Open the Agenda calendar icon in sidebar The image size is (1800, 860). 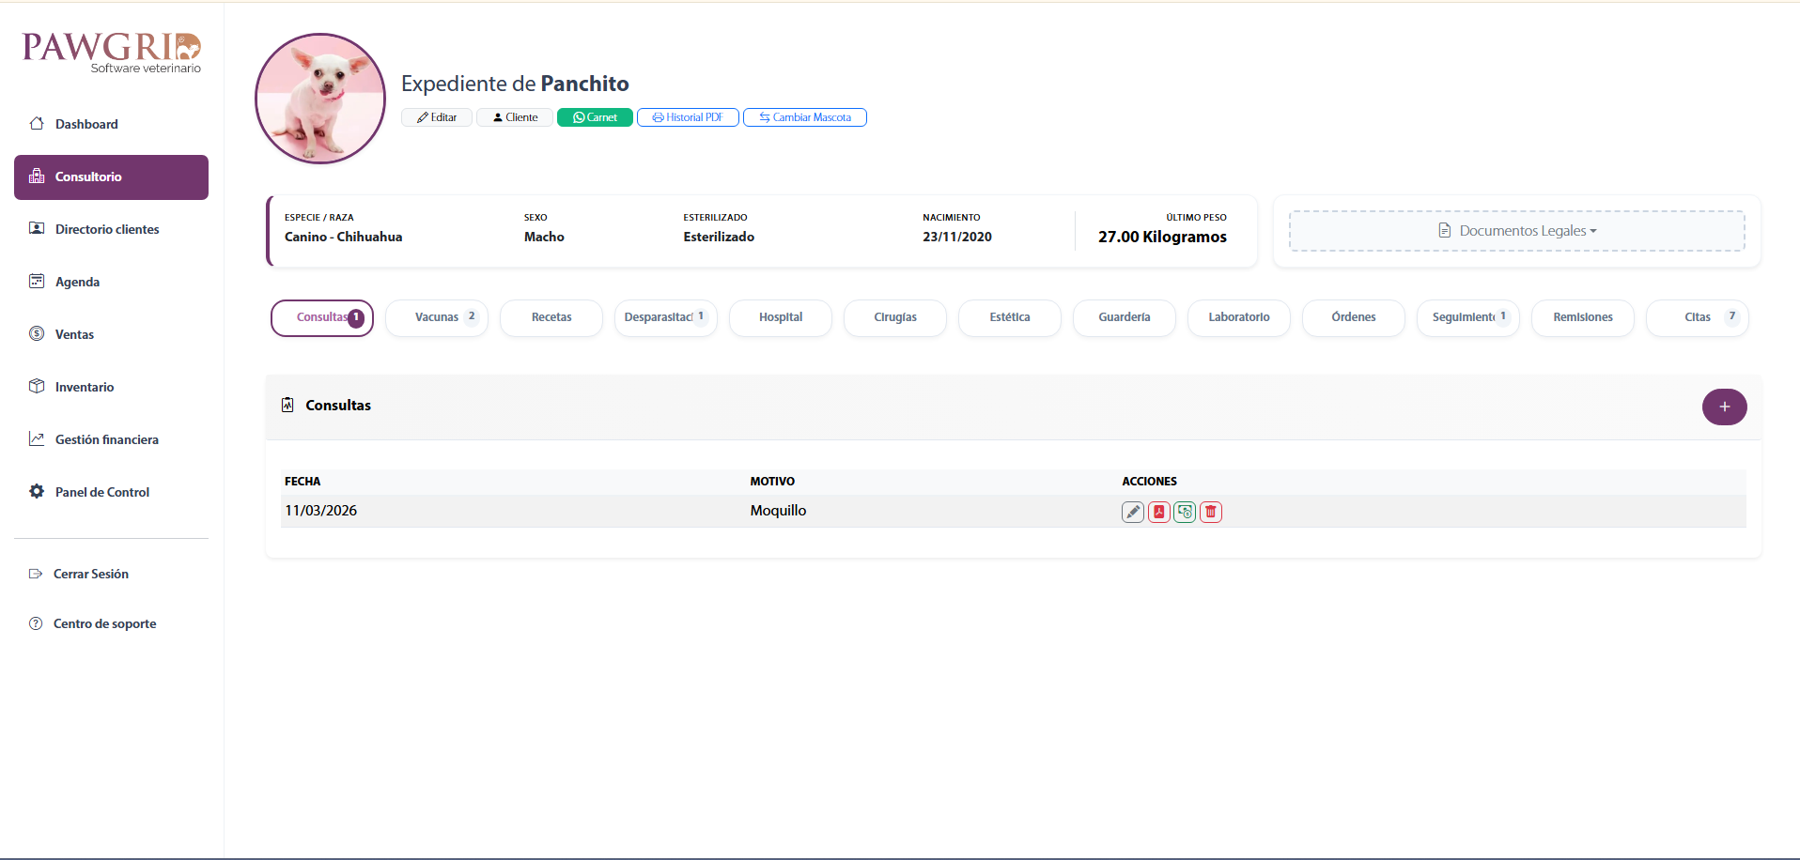(37, 281)
